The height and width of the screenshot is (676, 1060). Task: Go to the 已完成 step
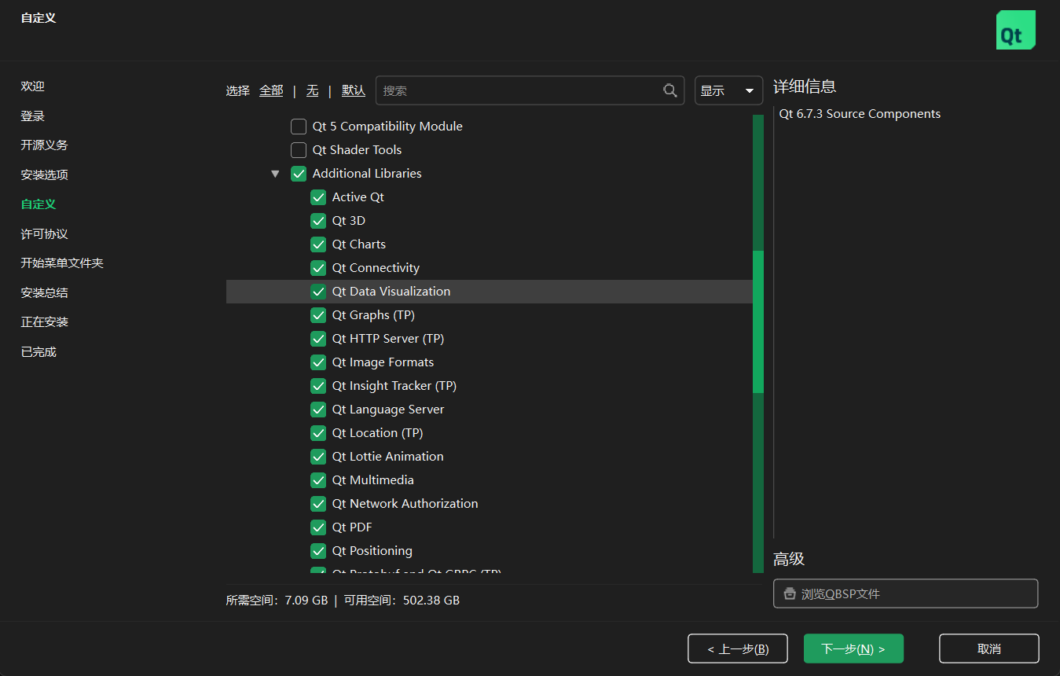tap(39, 352)
